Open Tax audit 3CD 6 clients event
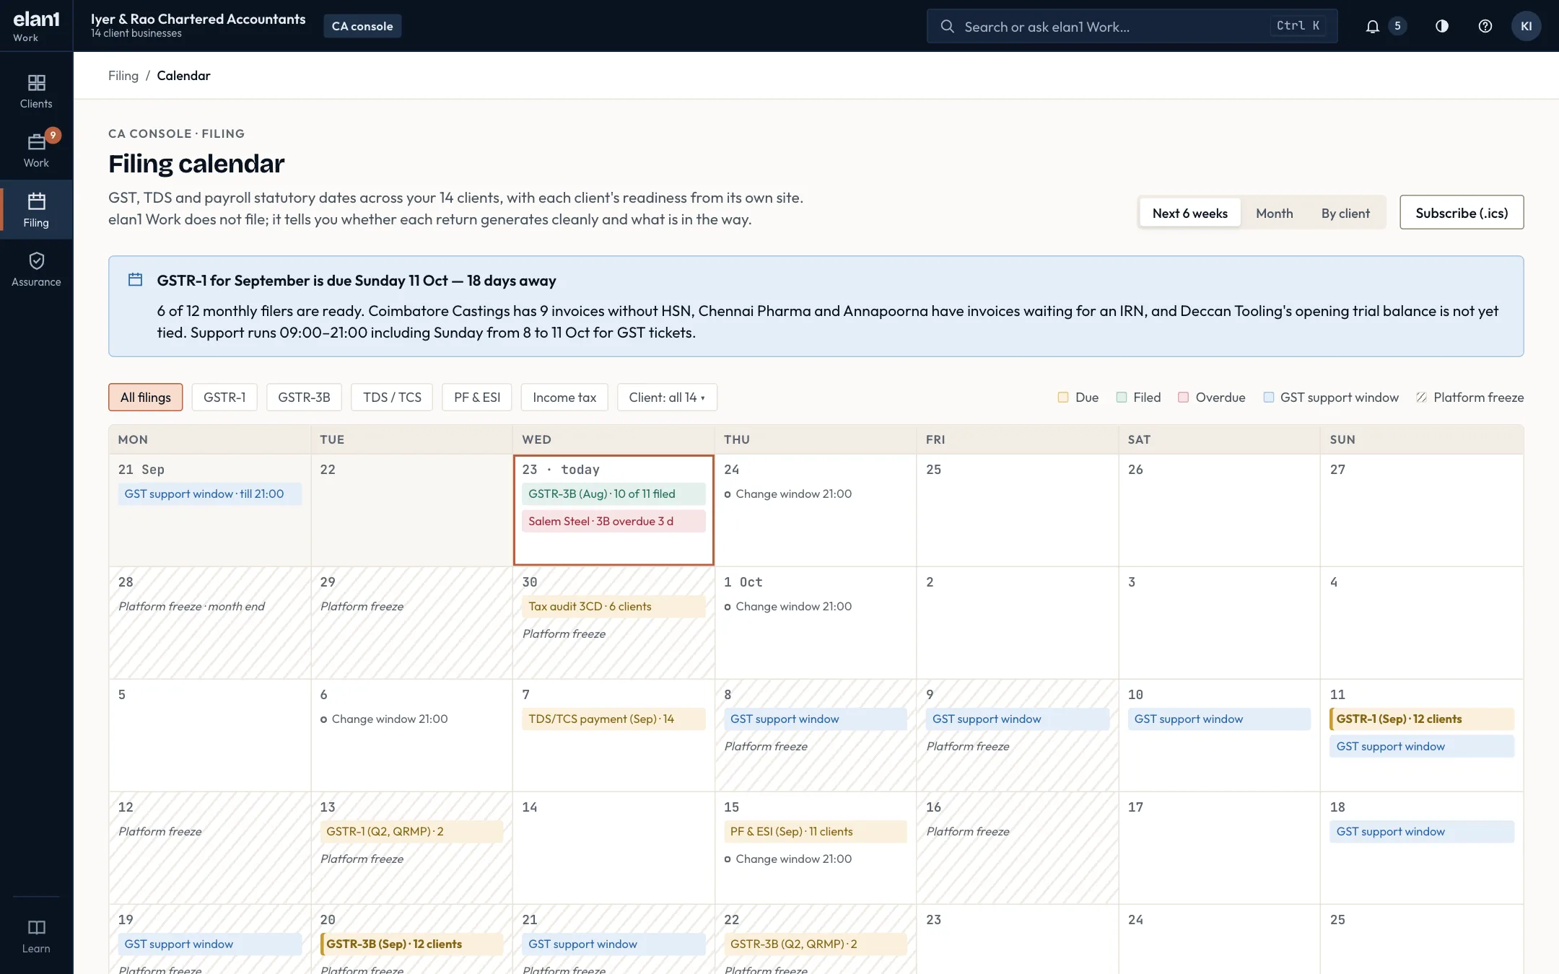This screenshot has height=974, width=1559. pos(613,606)
